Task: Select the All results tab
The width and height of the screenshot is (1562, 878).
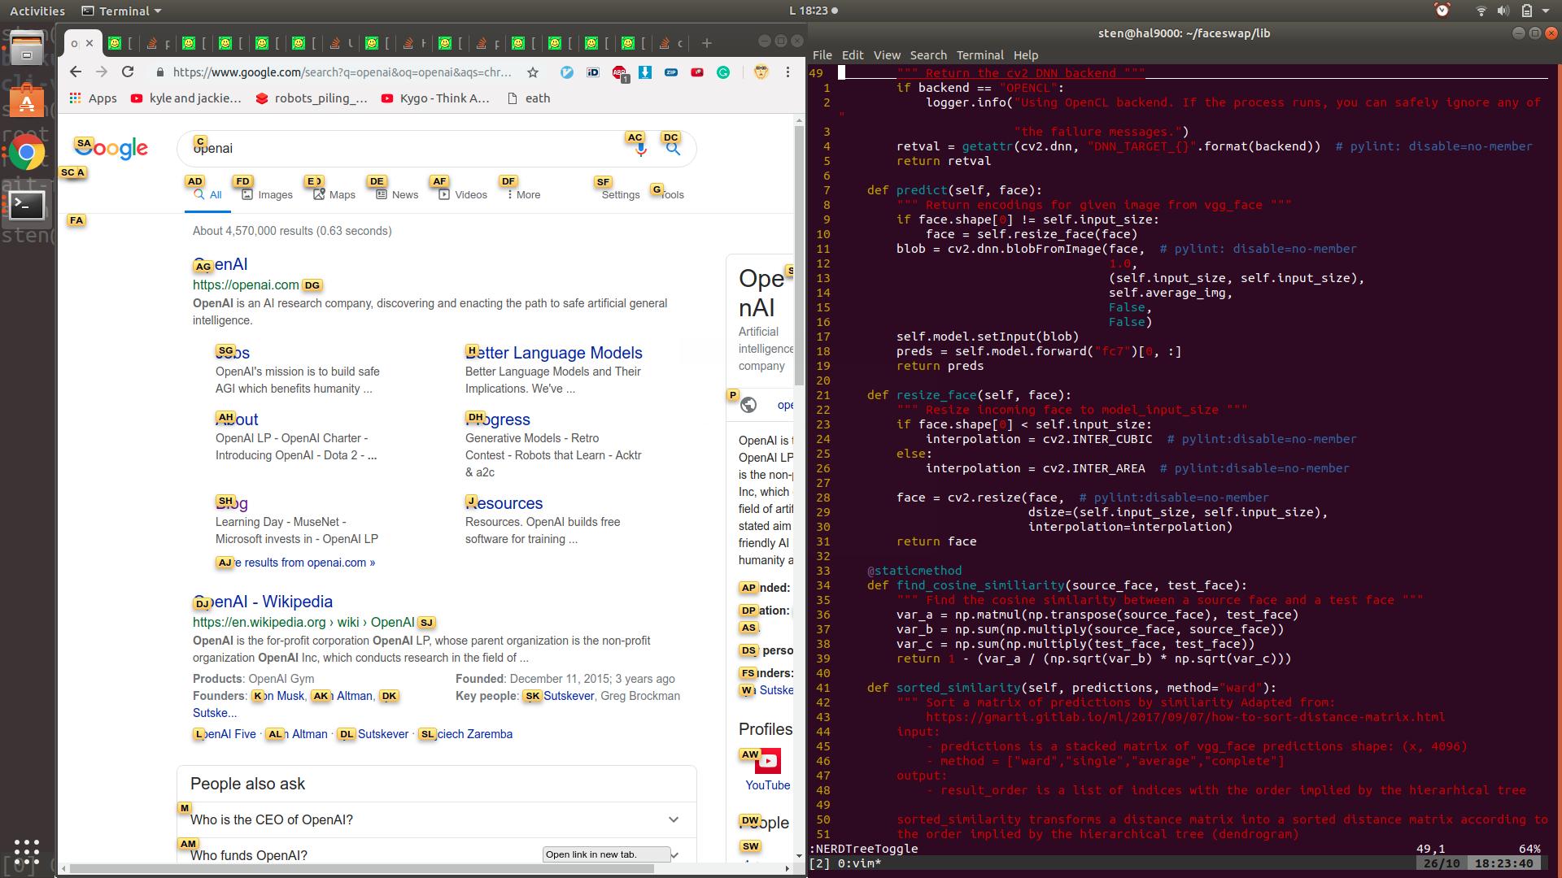Action: 207,194
